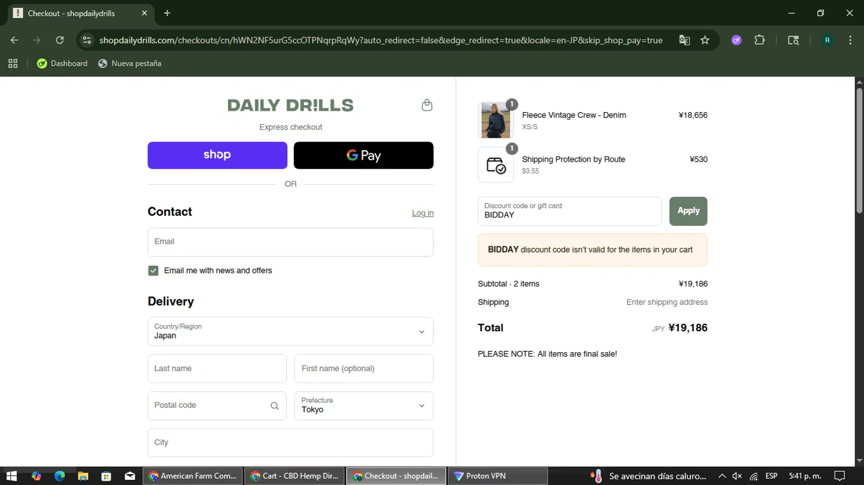The image size is (864, 485).
Task: Show hidden tray icons chevron
Action: tap(722, 476)
